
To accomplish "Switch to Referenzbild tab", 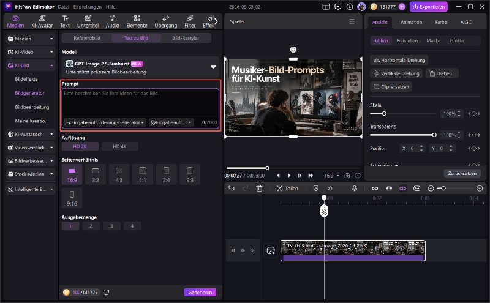I will (x=87, y=38).
